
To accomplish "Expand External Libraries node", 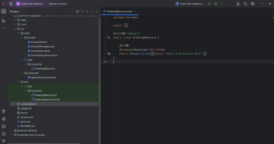I will pyautogui.click(x=11, y=131).
